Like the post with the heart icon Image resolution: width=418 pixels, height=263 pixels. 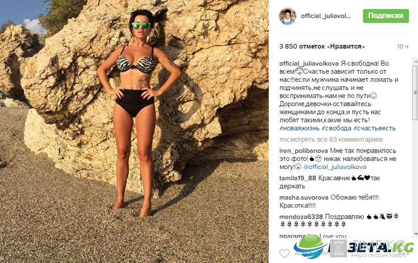tap(285, 253)
